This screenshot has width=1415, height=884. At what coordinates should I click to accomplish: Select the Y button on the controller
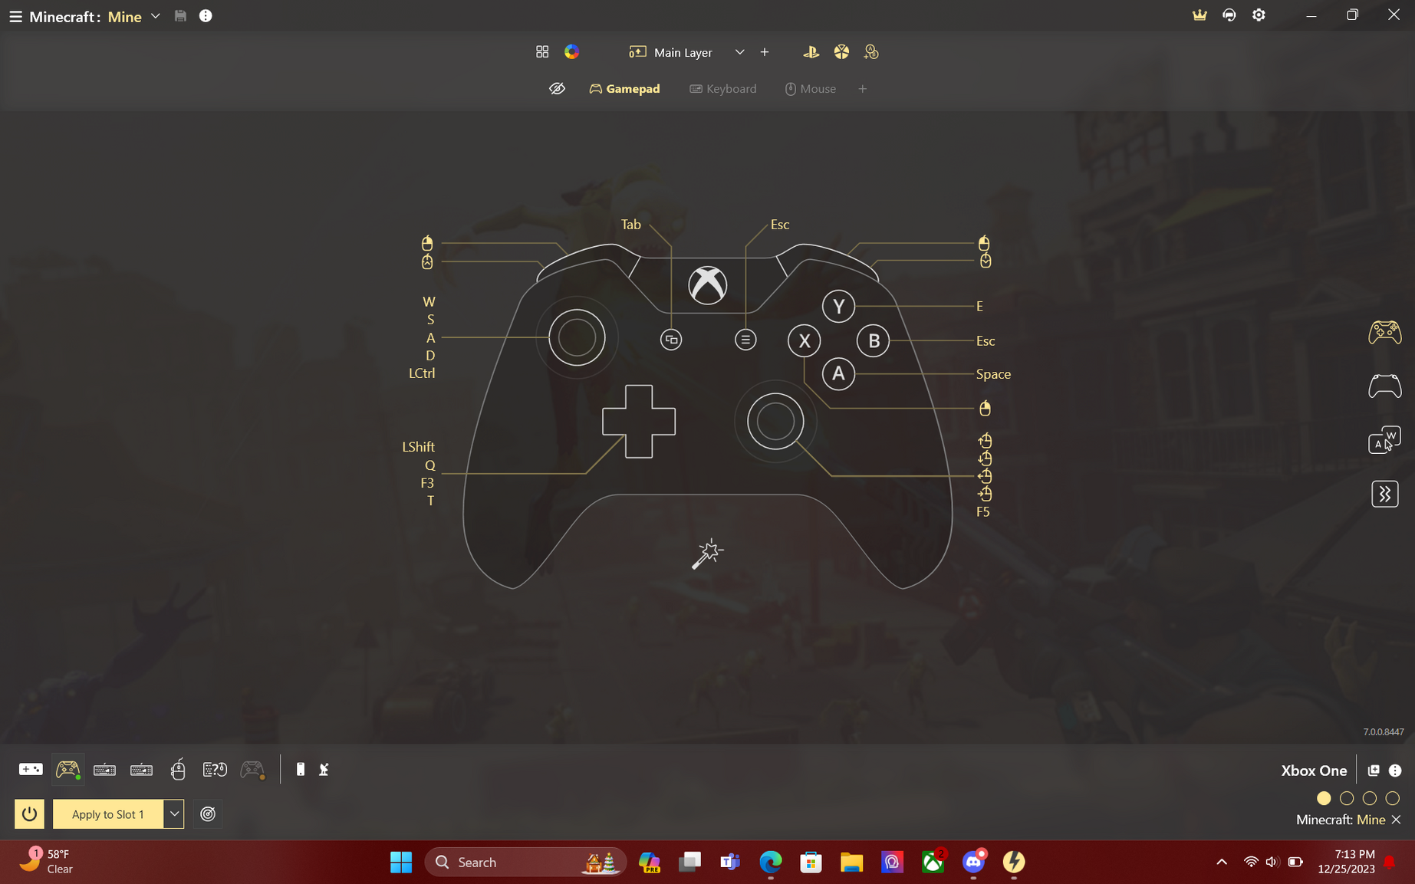click(x=838, y=307)
